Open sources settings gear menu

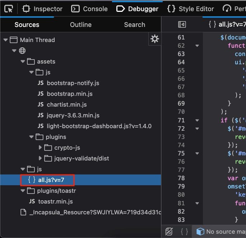155,39
